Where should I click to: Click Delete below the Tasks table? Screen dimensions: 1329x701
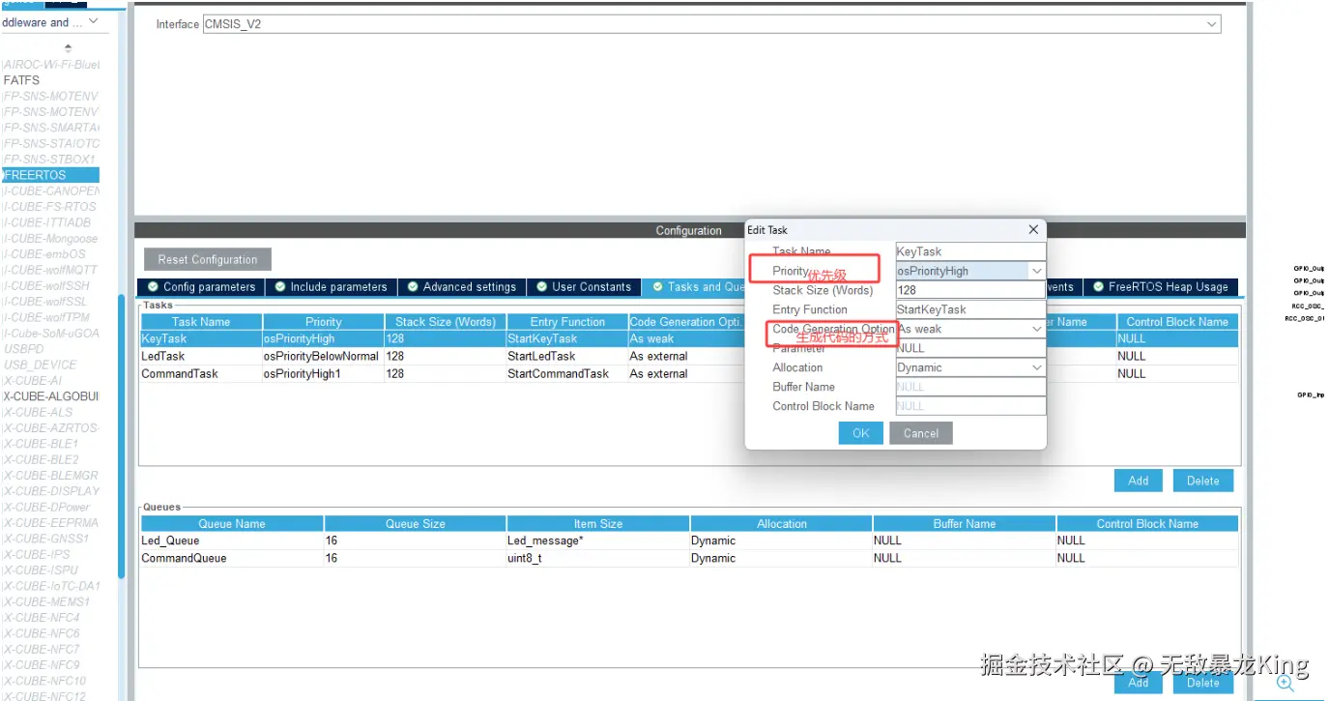coord(1203,481)
